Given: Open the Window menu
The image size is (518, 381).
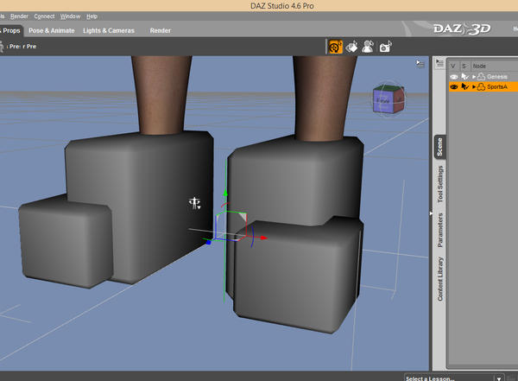Looking at the screenshot, I should [x=71, y=16].
